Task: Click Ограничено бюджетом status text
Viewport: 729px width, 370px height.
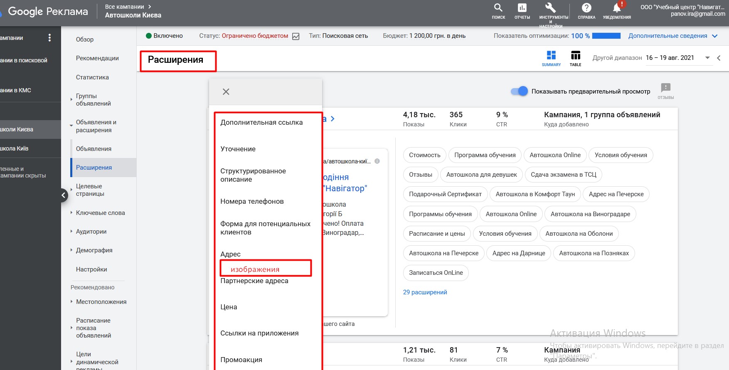Action: pos(255,36)
